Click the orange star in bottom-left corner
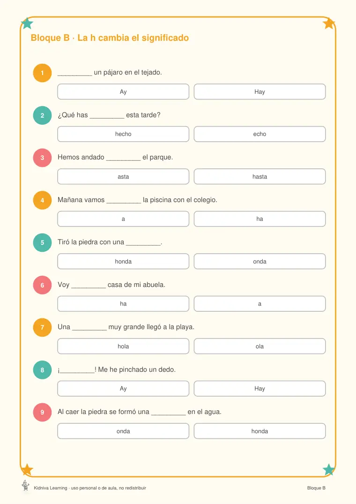This screenshot has height=504, width=356. click(27, 470)
